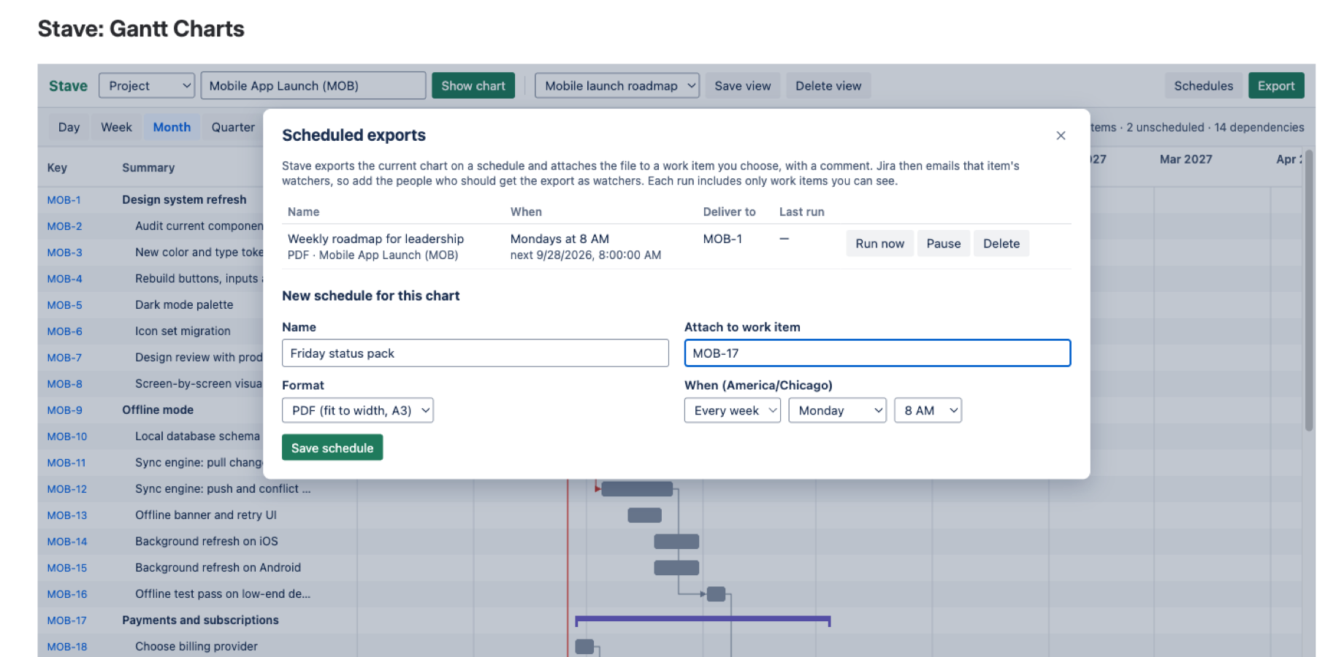Click the Gantt bar for MOB-15
The image size is (1344, 657).
(676, 568)
